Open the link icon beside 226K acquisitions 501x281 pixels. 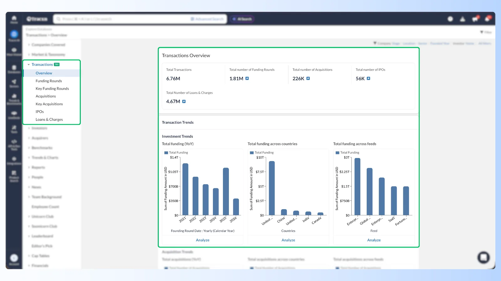click(308, 79)
